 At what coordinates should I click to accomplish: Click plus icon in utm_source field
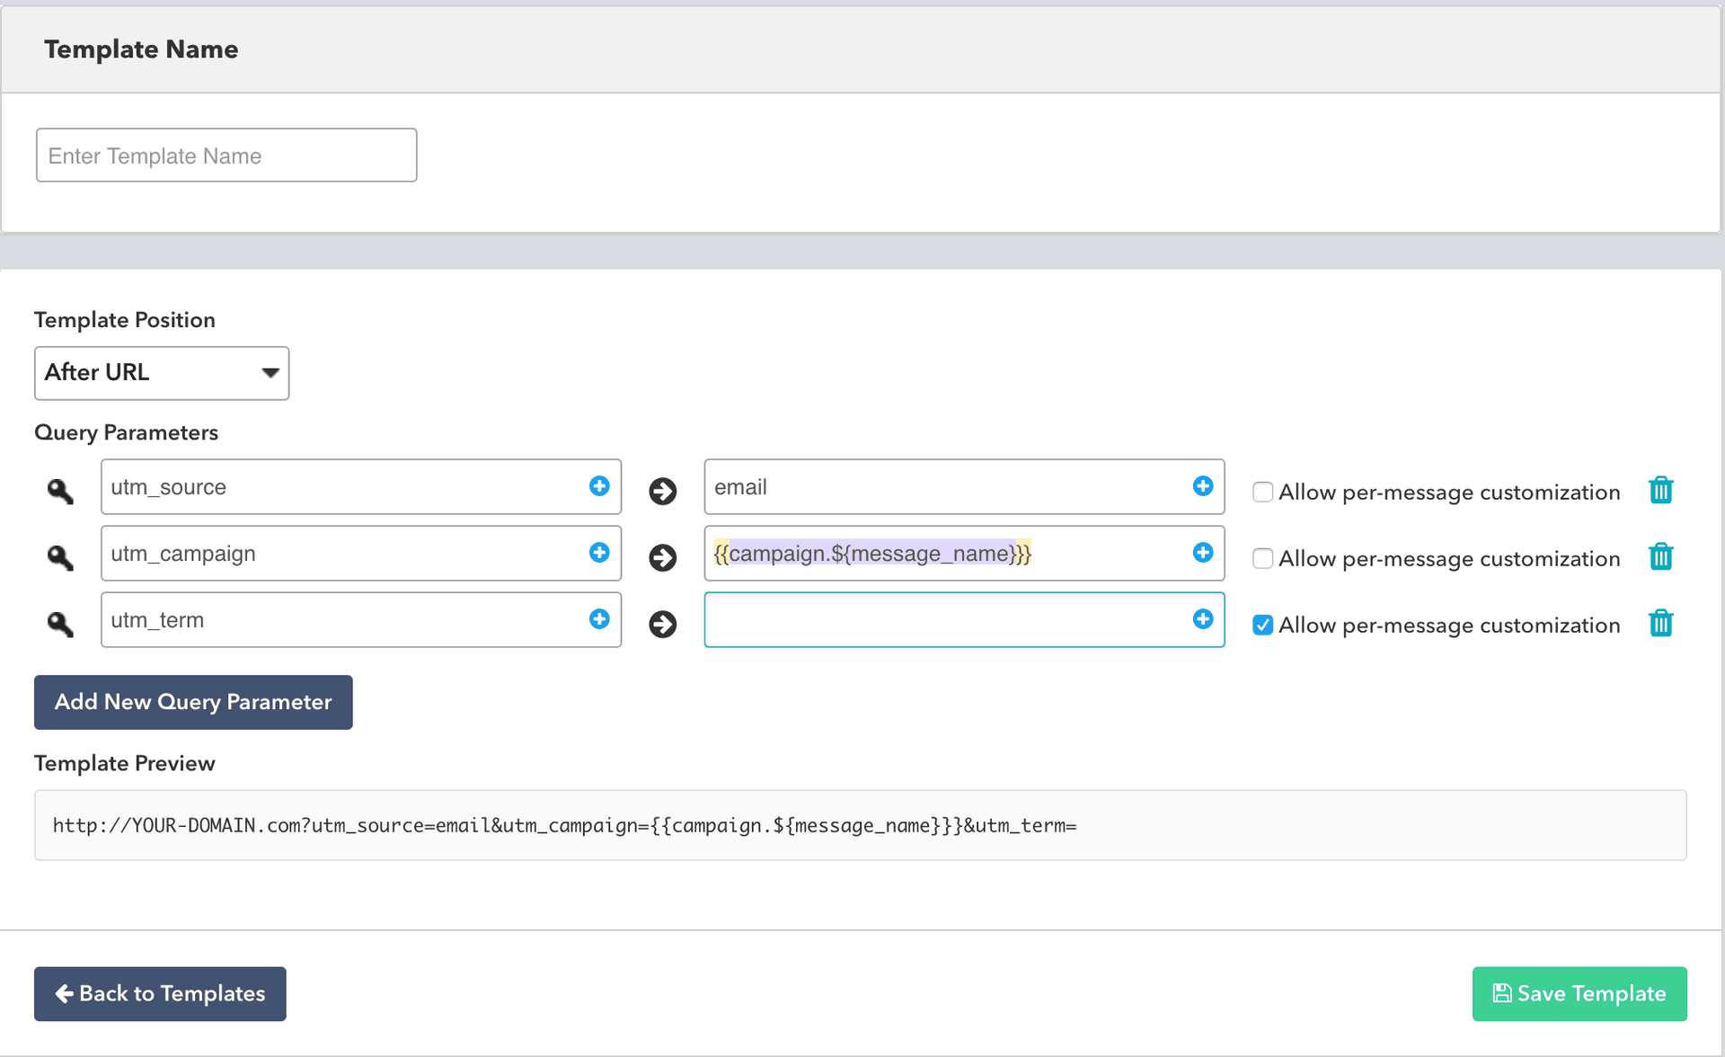[599, 486]
